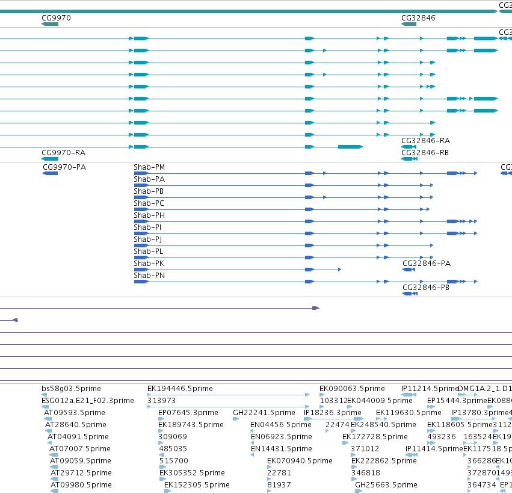Click the EK119630.5prime EST label
512x494 pixels.
point(409,413)
